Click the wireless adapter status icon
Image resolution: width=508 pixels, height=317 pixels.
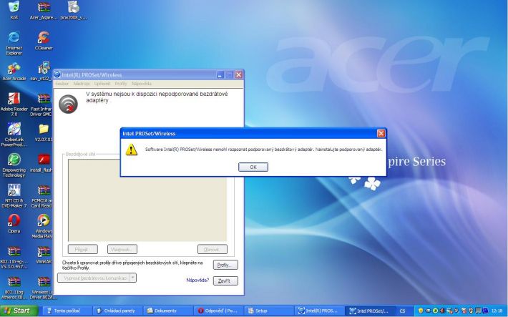point(68,104)
